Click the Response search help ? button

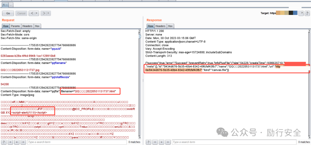pyautogui.click(x=149, y=142)
